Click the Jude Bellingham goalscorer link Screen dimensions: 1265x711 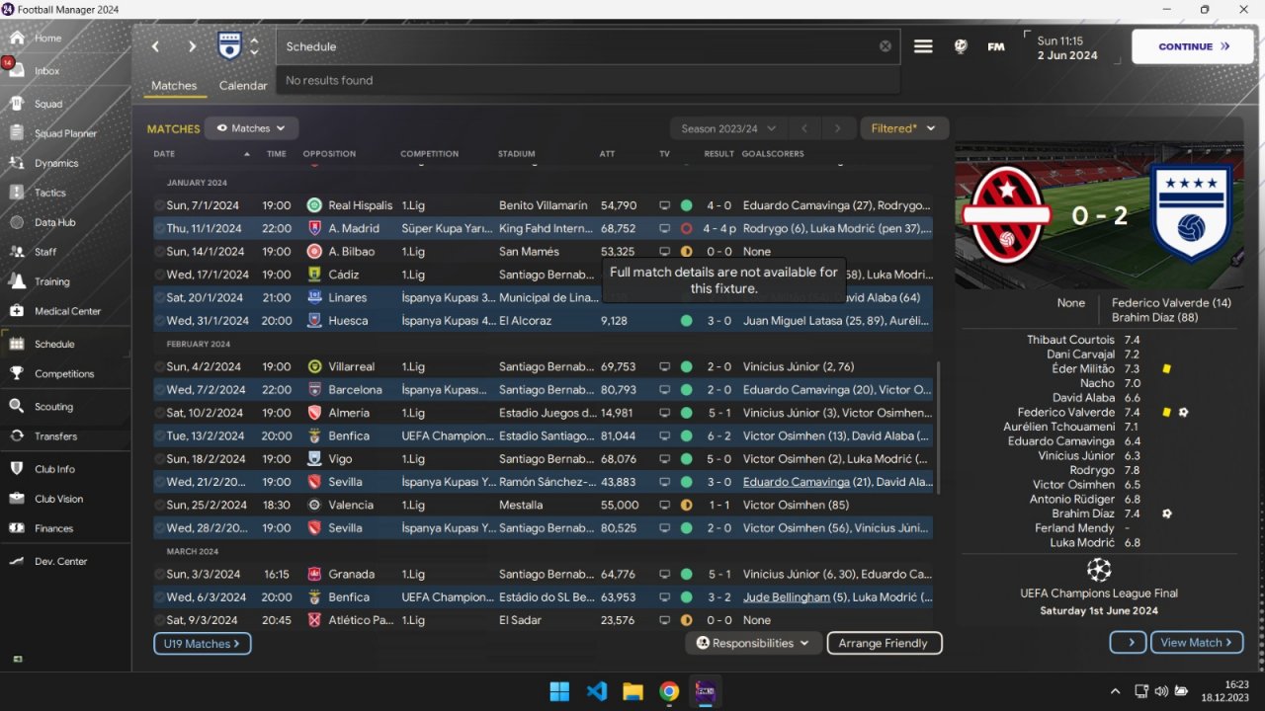[787, 597]
